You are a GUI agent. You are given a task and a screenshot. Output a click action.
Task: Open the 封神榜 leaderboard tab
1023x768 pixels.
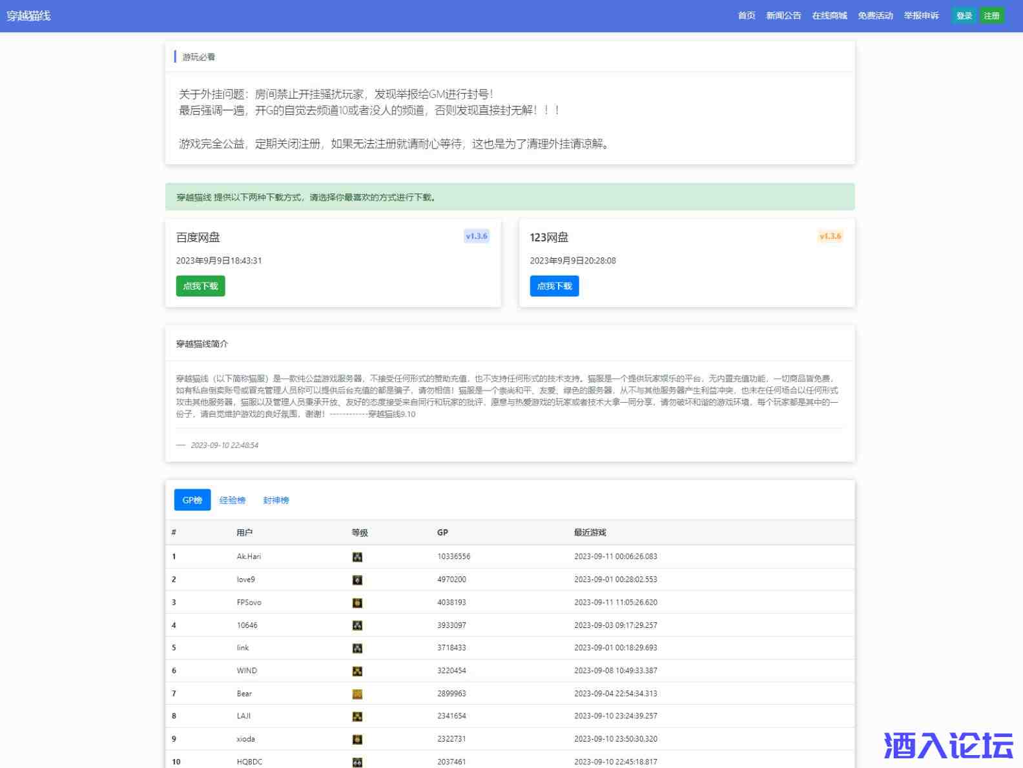point(276,500)
